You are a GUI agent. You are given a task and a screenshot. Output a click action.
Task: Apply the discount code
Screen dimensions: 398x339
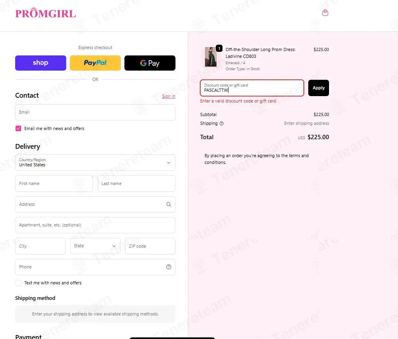tap(319, 88)
